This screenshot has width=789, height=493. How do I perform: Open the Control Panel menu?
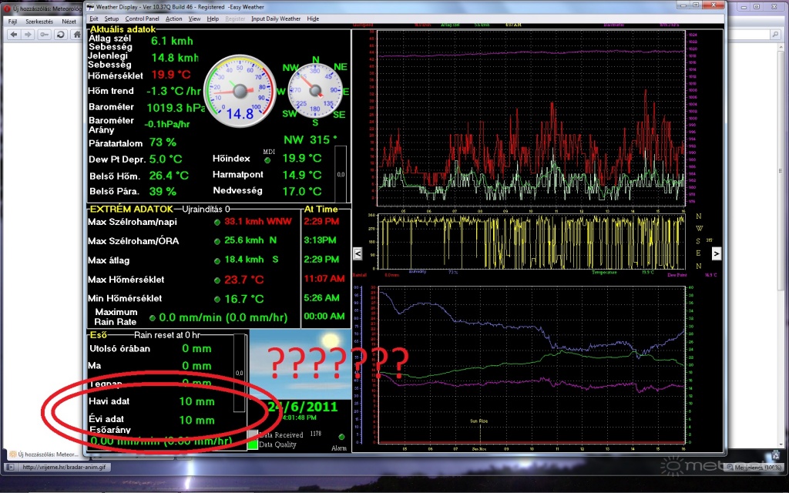(x=143, y=18)
